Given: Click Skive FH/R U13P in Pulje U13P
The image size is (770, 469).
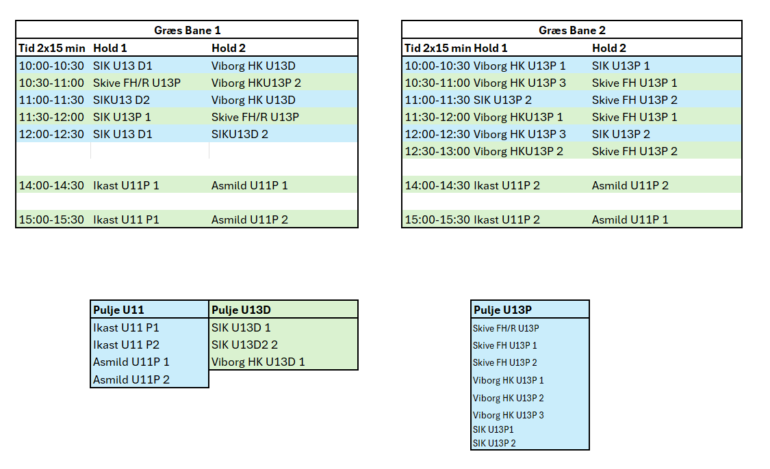Looking at the screenshot, I should [x=506, y=328].
